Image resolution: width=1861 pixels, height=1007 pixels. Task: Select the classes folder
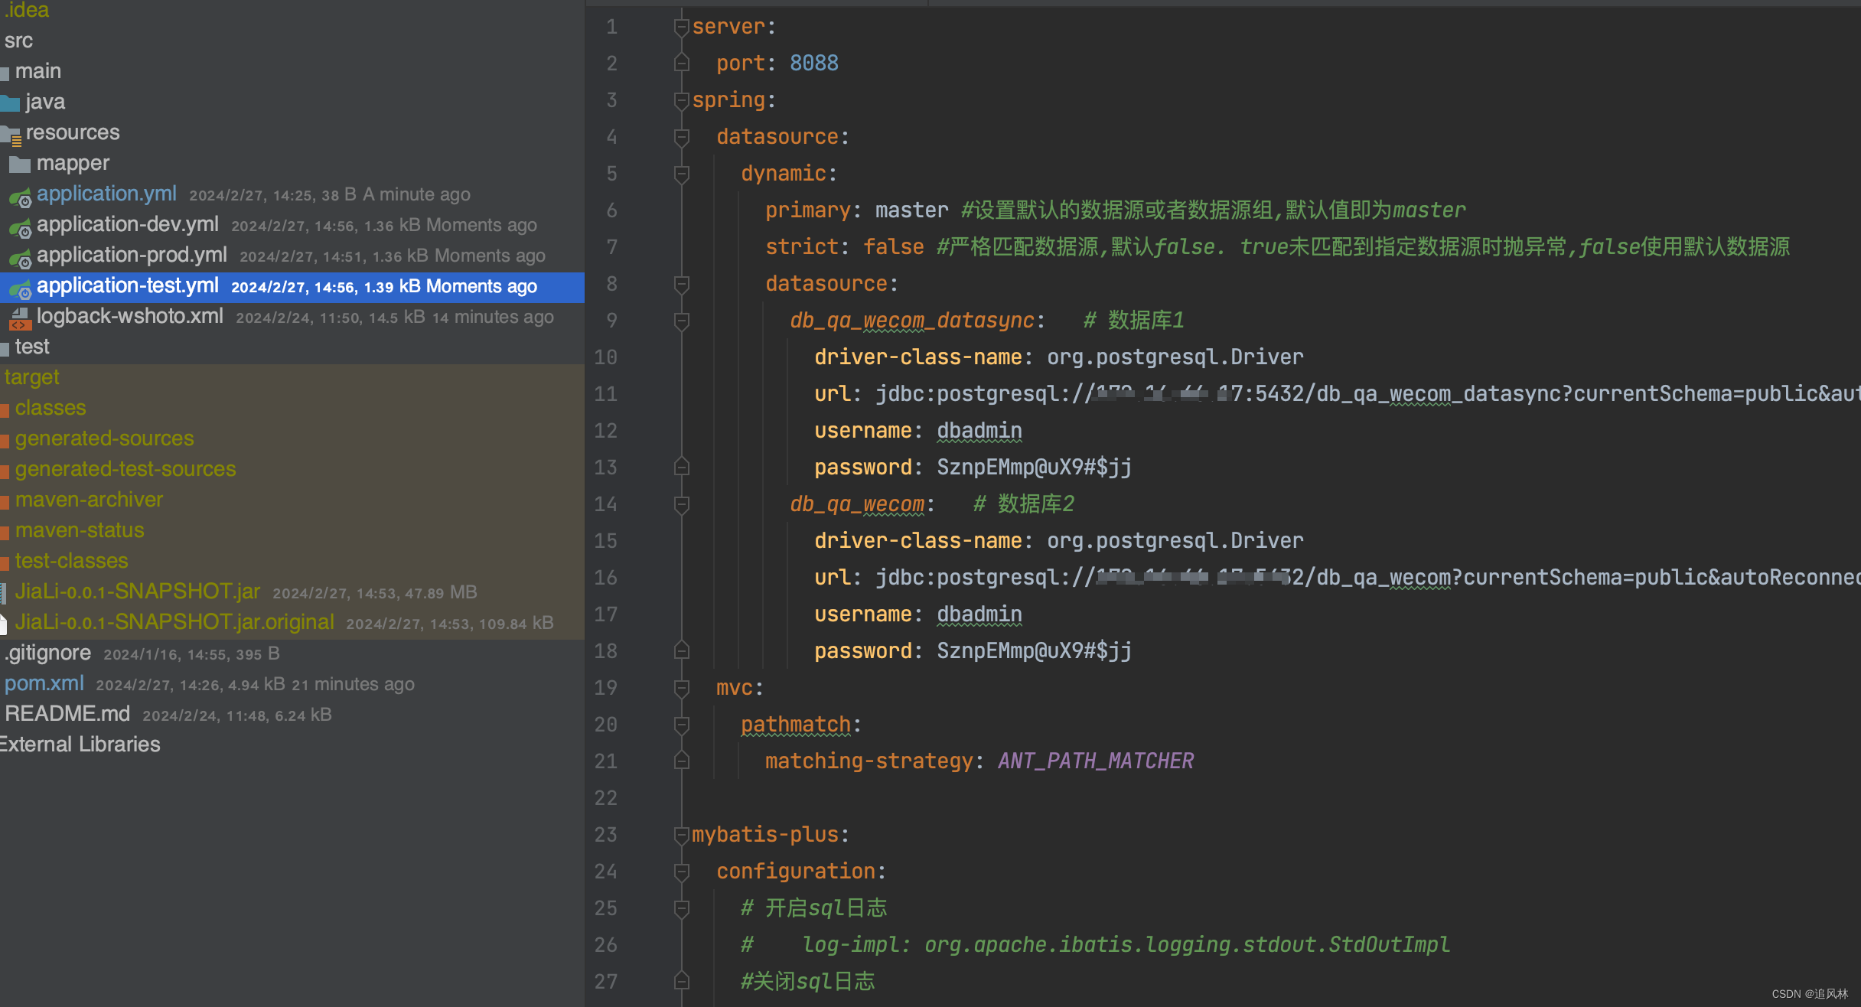coord(51,408)
